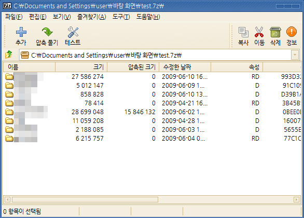The image size is (304, 218).
Task: Go up one folder level
Action: (x=9, y=55)
